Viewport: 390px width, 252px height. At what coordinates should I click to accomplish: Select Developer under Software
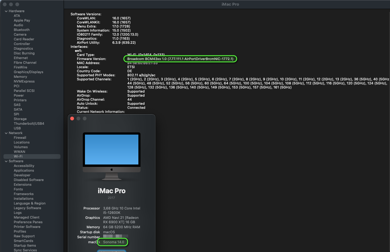22,175
